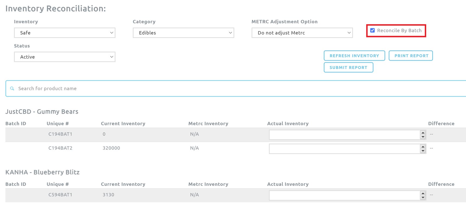This screenshot has height=207, width=466.
Task: Click Actual Inventory field for C194BAT2
Action: tap(344, 149)
